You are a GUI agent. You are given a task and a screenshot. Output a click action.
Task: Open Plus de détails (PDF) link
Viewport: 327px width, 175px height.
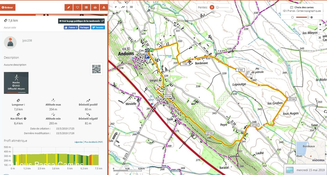[x=94, y=142]
